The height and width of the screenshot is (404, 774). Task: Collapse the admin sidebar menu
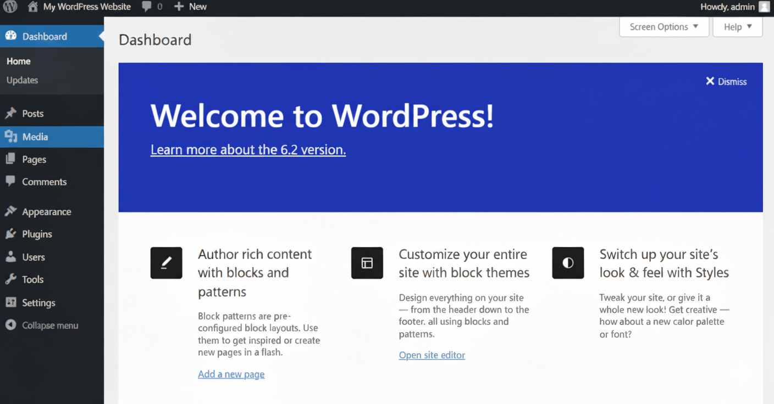point(41,325)
